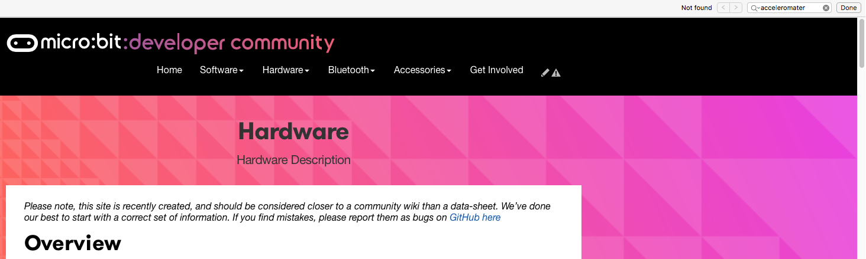The width and height of the screenshot is (866, 259).
Task: Click the 'Overview' heading
Action: pos(73,242)
